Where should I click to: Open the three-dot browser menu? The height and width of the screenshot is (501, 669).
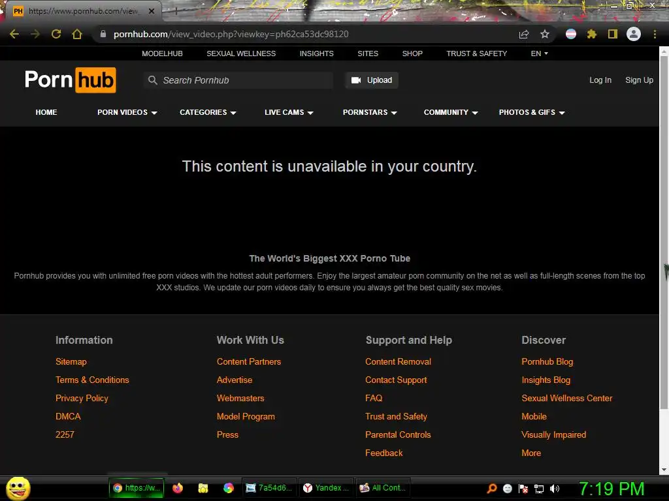(655, 34)
